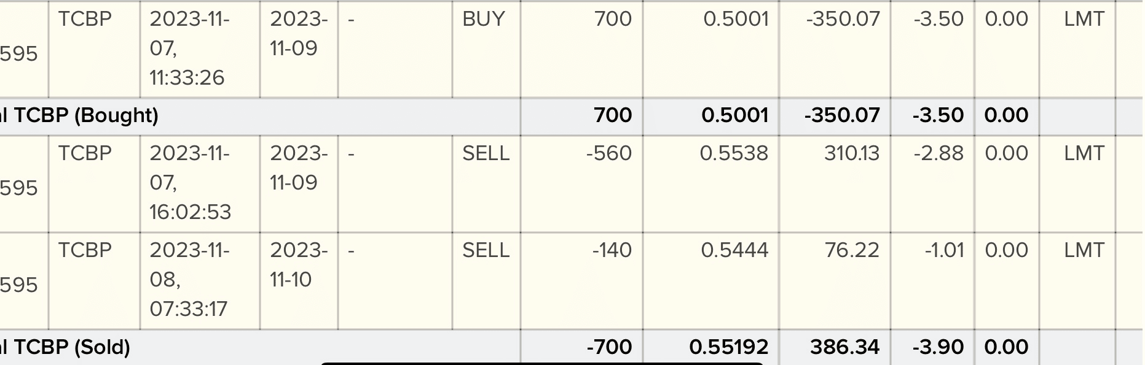Select the SELL cell for the -140 trade
This screenshot has height=365, width=1145.
[x=486, y=250]
